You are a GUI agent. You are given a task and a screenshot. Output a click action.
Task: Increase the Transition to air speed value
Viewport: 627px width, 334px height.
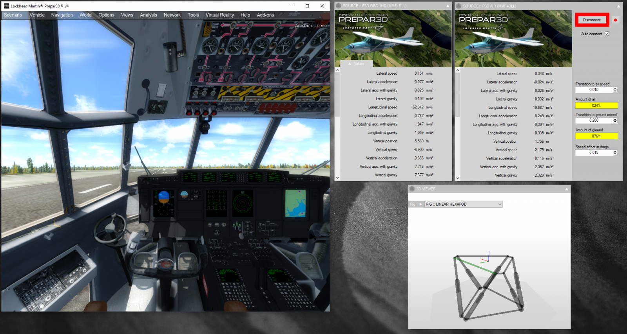[615, 88]
